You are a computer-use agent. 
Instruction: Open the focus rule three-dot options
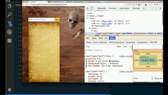click(x=130, y=68)
